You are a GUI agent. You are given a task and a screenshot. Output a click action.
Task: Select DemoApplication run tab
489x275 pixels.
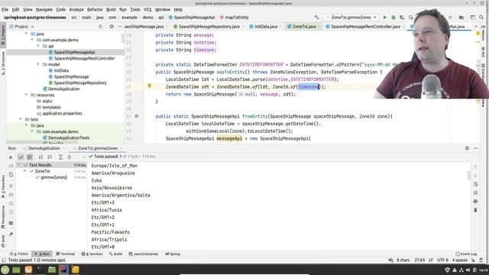(x=44, y=148)
